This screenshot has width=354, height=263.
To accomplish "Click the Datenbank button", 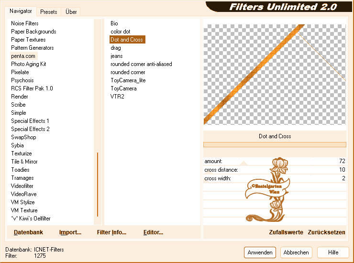I will pos(28,232).
